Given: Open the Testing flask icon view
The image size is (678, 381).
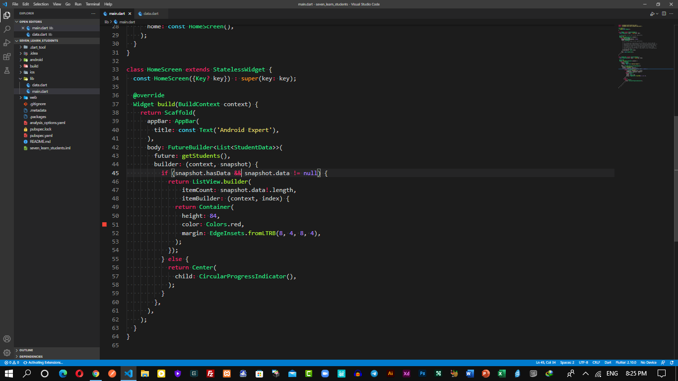Looking at the screenshot, I should [7, 71].
